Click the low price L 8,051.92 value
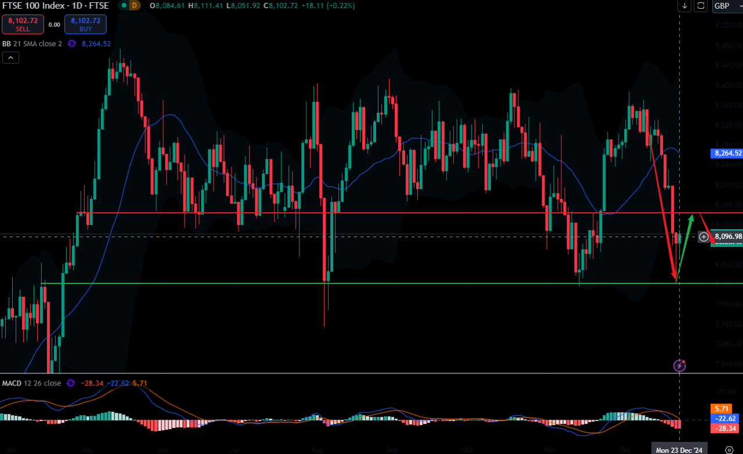This screenshot has width=743, height=454. (244, 5)
